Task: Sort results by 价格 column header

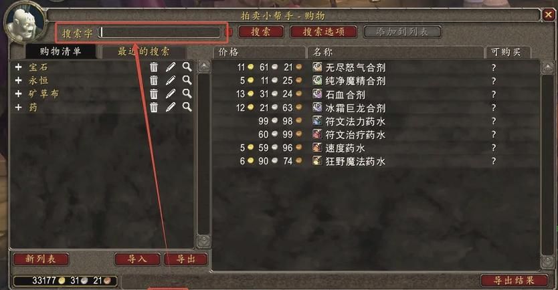Action: click(259, 52)
